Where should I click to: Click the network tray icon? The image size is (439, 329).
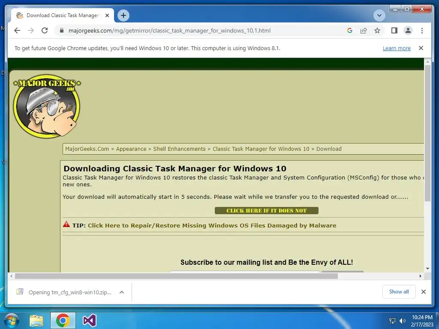point(392,320)
